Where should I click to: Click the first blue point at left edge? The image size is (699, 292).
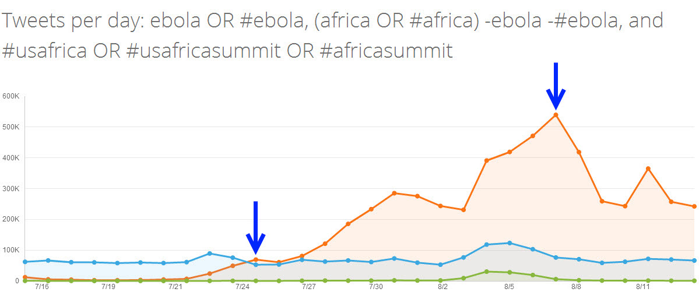point(25,262)
